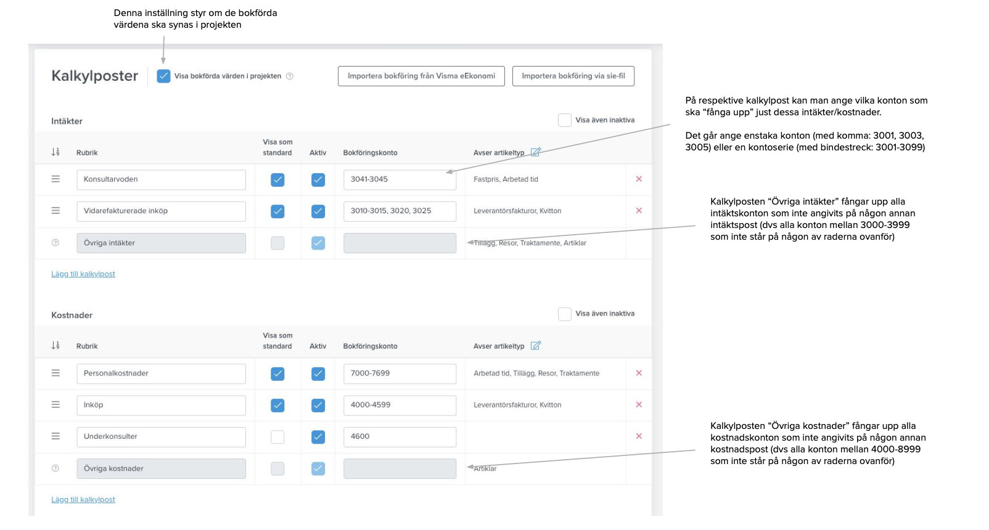
Task: Click Importera bokföring från Visma eEkonomi button
Action: tap(421, 76)
